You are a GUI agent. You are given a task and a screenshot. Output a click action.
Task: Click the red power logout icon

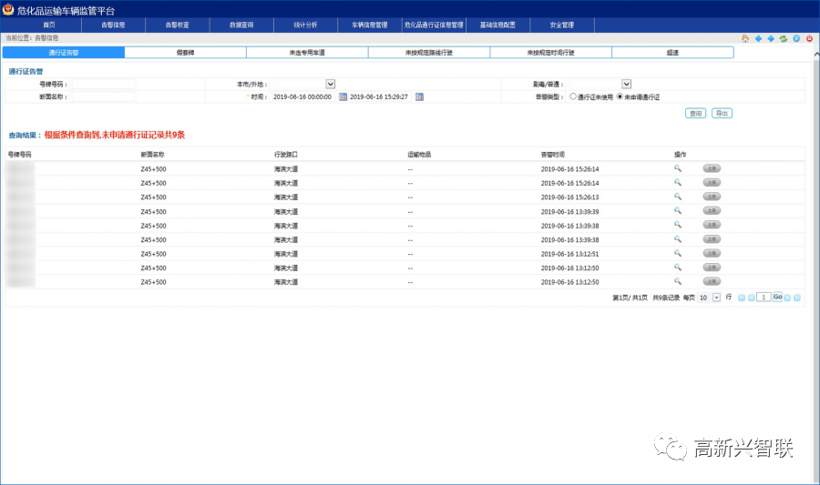pos(809,38)
